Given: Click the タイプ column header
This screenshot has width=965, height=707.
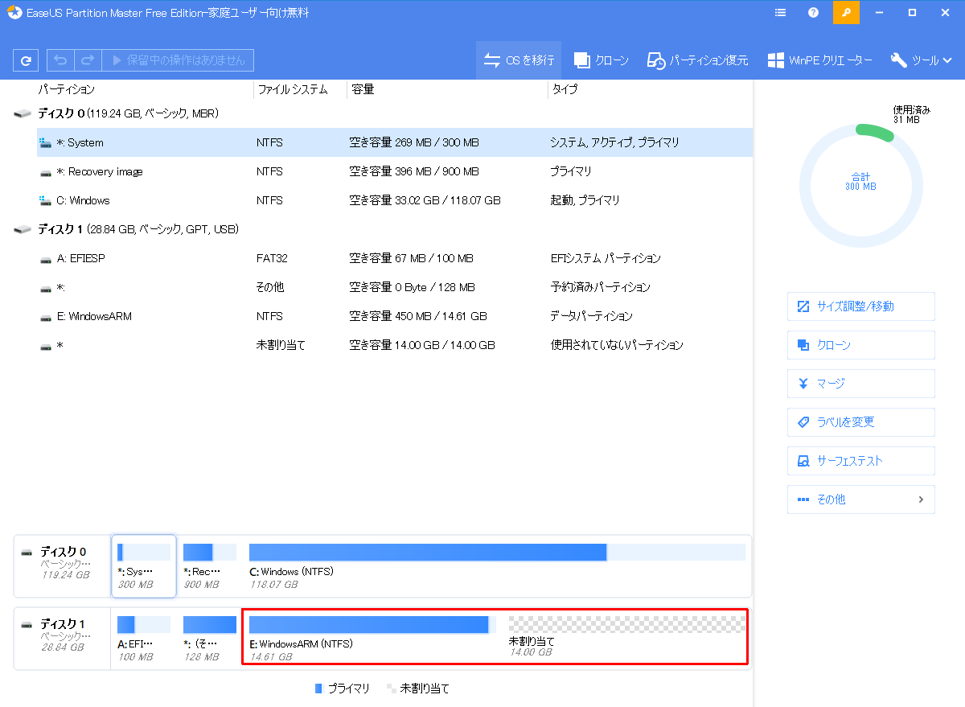Looking at the screenshot, I should coord(564,89).
